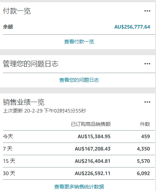This screenshot has height=191, width=156.
Task: Select the 付款一览 card title
Action: [17, 11]
